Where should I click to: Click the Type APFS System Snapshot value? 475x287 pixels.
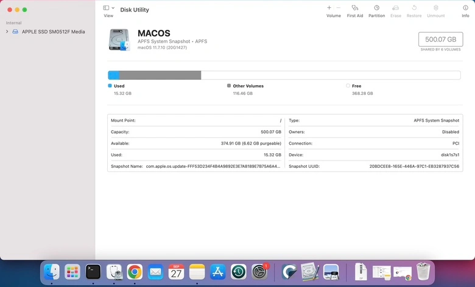point(436,120)
